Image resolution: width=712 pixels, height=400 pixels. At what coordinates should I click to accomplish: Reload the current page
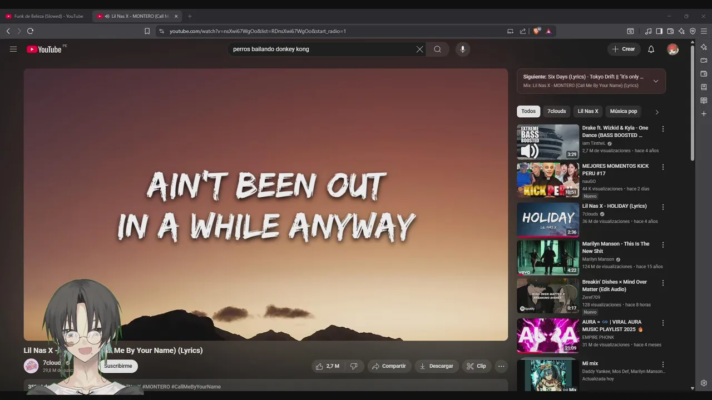(30, 31)
